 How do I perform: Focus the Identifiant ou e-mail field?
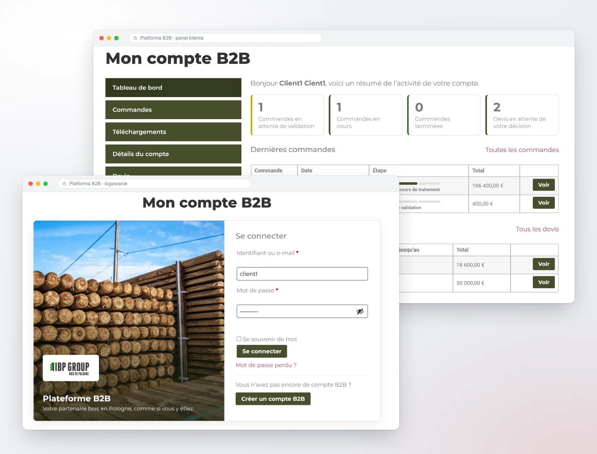coord(302,274)
